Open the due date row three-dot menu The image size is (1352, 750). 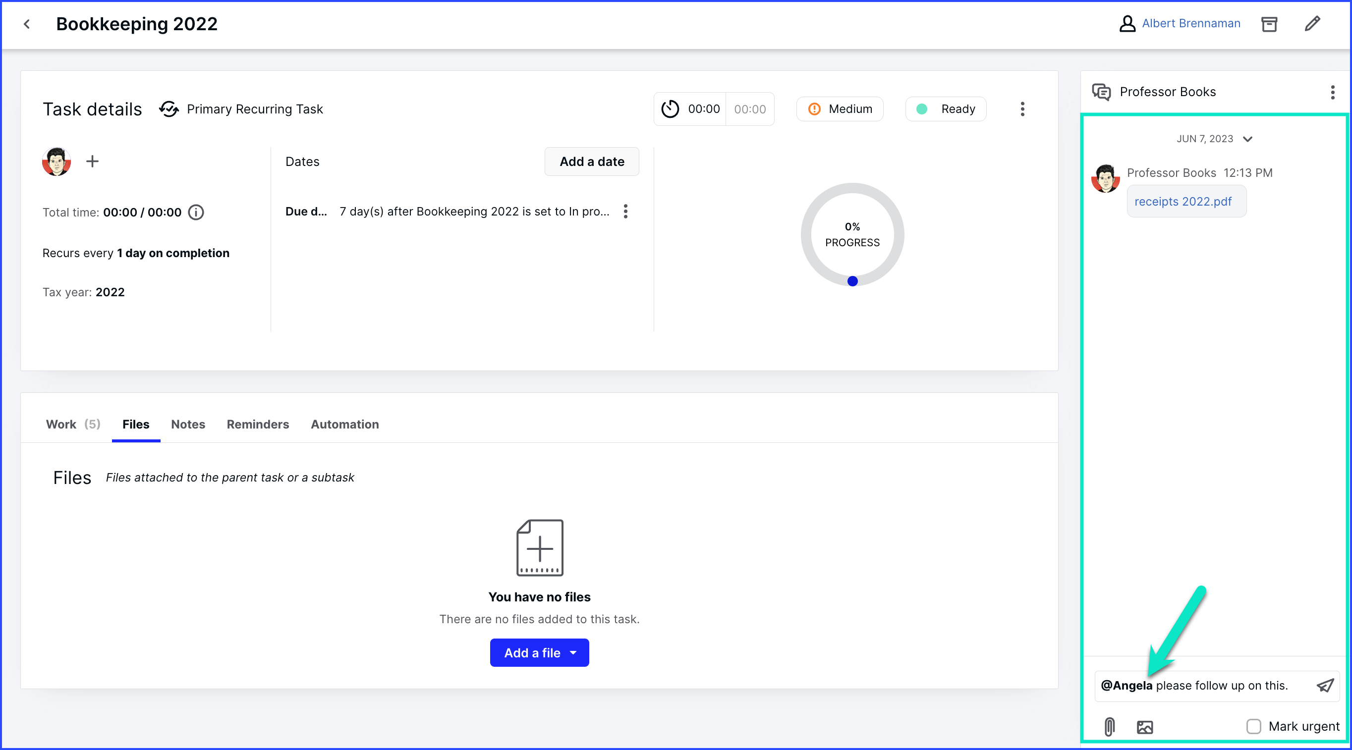point(625,212)
